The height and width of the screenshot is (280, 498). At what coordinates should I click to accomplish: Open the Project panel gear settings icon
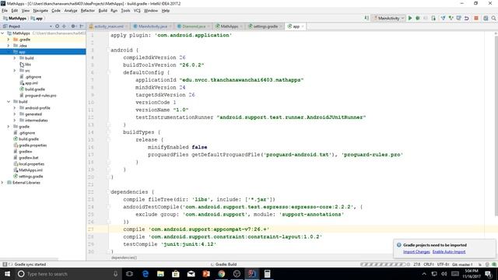(73, 26)
